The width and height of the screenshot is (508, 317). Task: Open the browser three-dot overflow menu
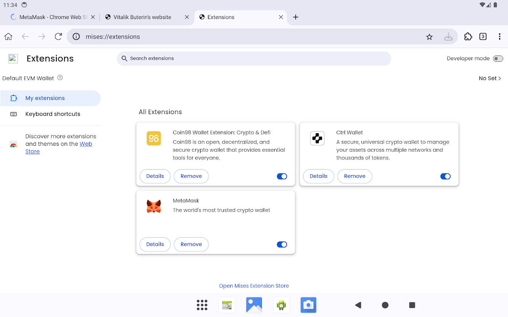tap(500, 36)
